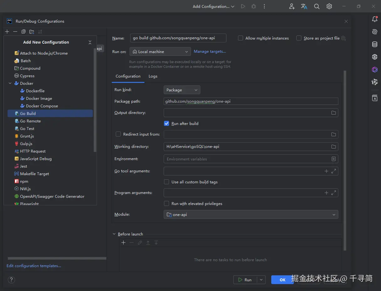
Task: Click the OK button
Action: (x=283, y=280)
